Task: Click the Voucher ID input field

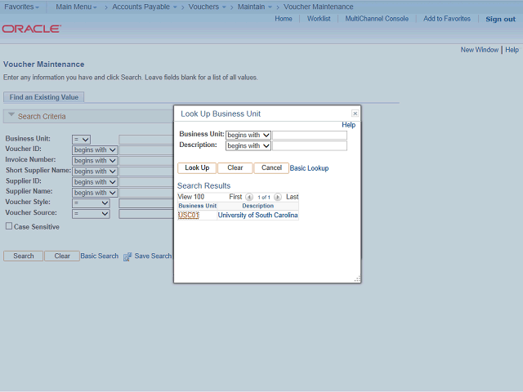Action: coord(146,150)
